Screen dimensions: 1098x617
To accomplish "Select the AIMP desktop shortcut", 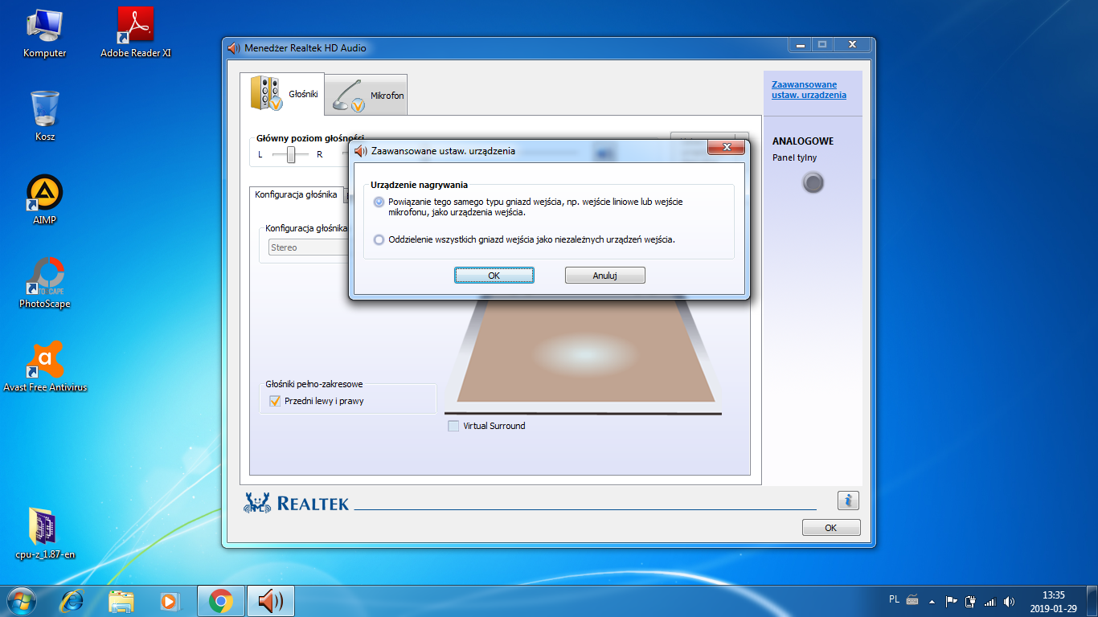I will click(45, 200).
